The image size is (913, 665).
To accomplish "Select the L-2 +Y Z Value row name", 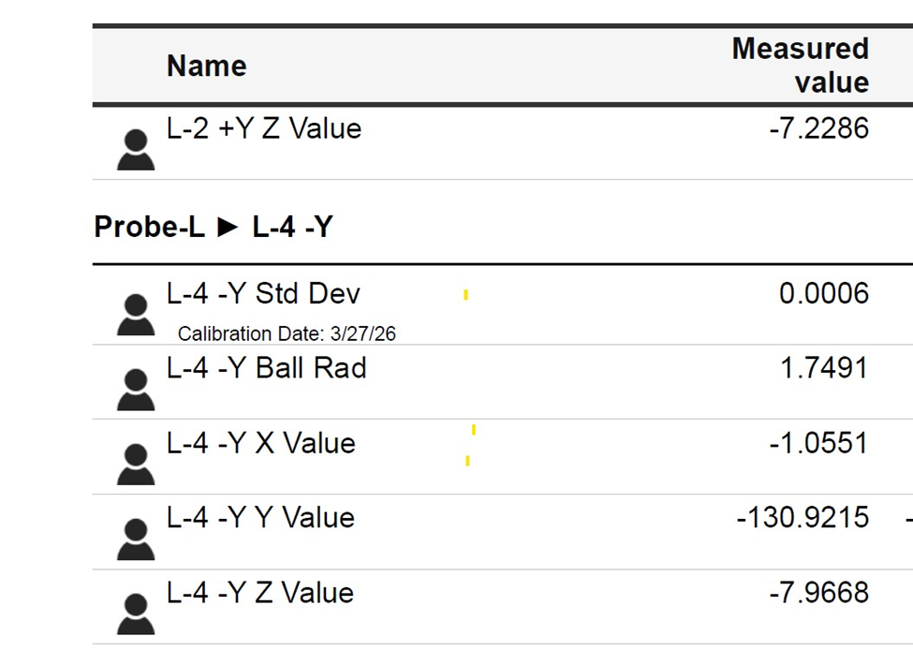I will [x=264, y=128].
